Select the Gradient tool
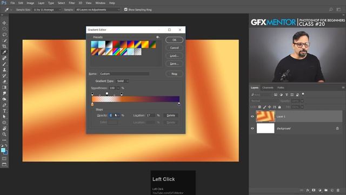Viewport: 346px width, 195px height. click(4, 88)
